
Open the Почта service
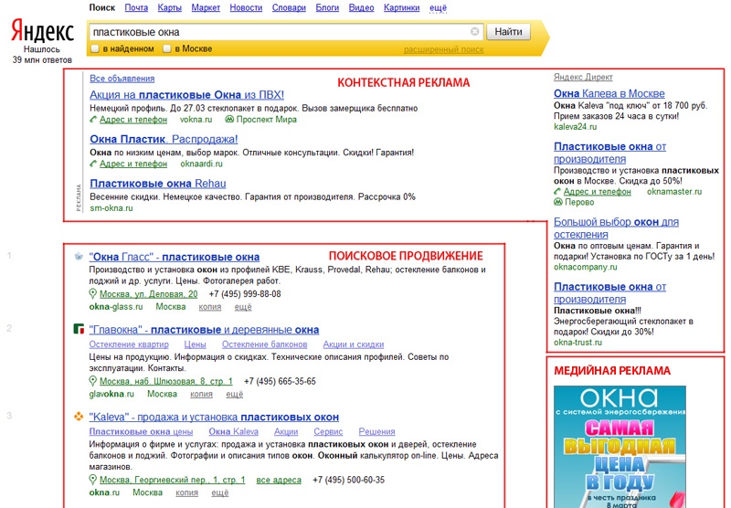pos(136,8)
